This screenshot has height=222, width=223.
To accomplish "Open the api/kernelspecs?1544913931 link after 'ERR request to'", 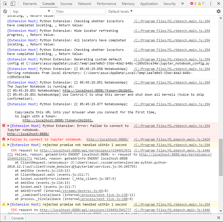I will [85, 150].
